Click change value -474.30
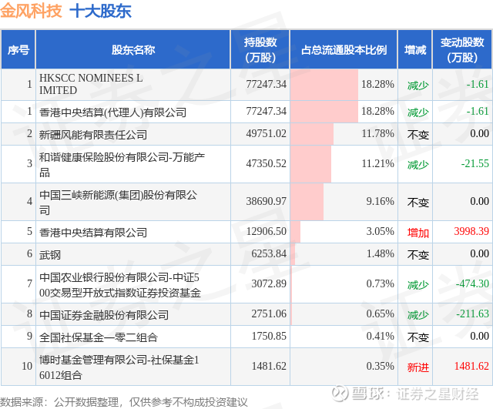493x409 pixels. 472,284
